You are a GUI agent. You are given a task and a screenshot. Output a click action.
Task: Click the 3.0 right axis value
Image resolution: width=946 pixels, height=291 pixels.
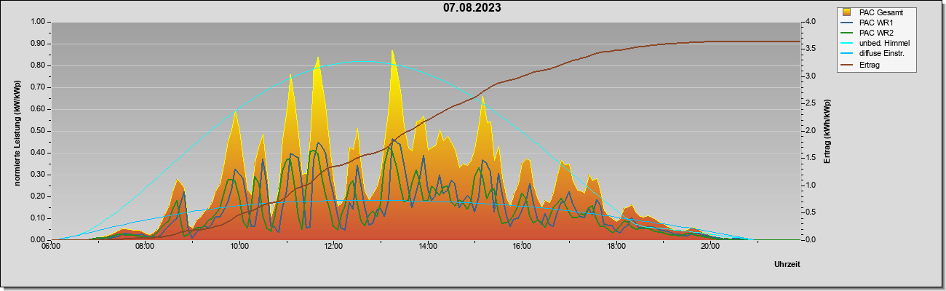(811, 76)
